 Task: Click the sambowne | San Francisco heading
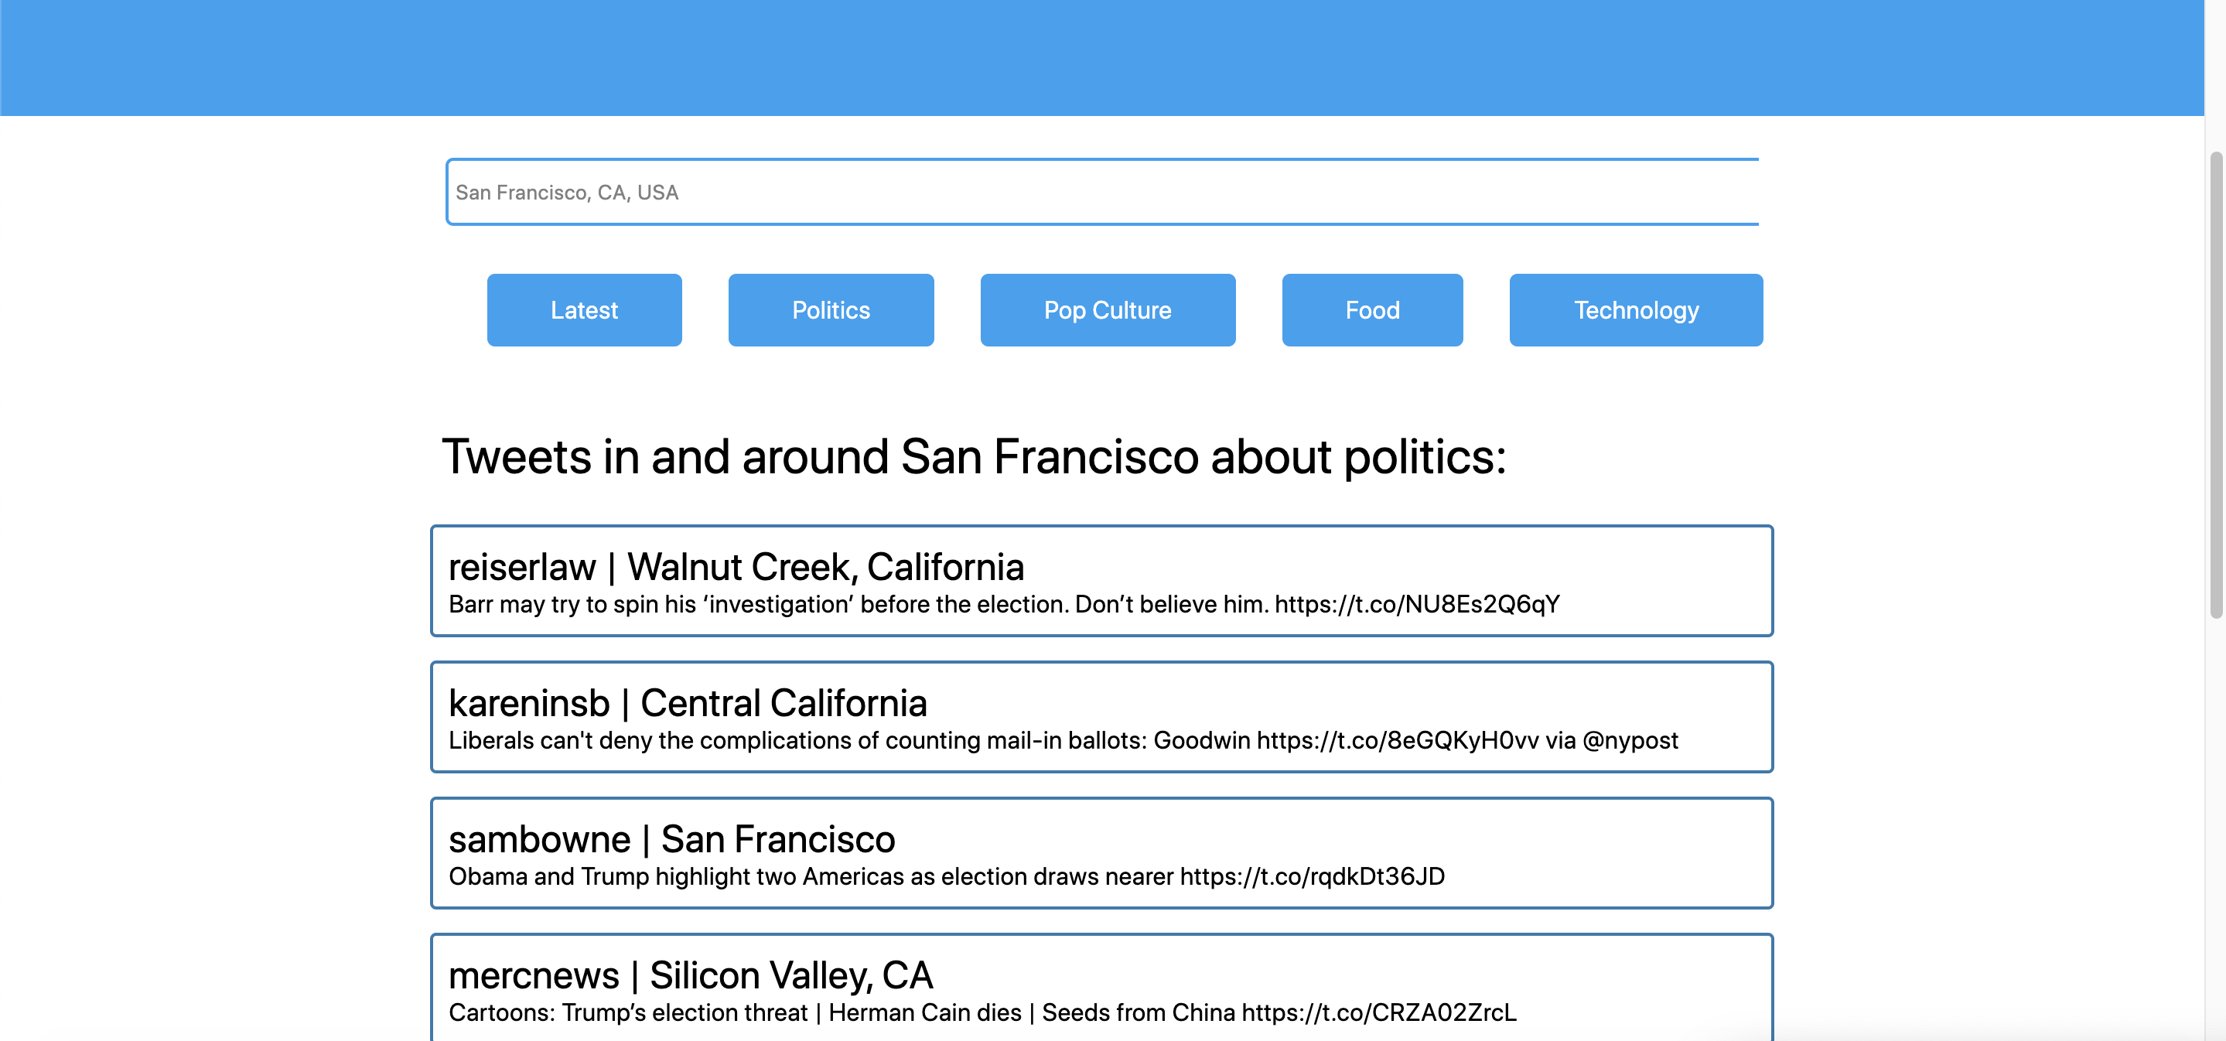point(671,839)
